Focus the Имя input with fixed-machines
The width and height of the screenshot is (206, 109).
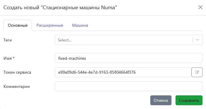coord(129,58)
